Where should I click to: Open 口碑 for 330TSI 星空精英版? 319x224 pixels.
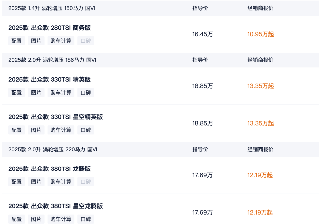[86, 130]
